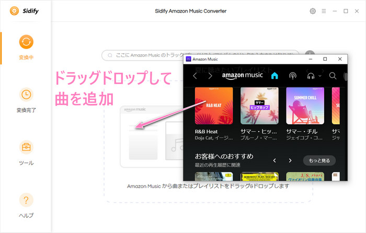Viewport: 366px width, 233px height.
Task: Click the サマー・ヒッ... playlist title
Action: pos(259,132)
